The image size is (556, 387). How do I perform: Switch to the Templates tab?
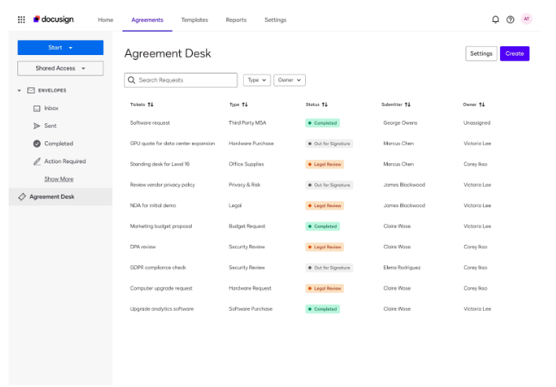pyautogui.click(x=195, y=20)
